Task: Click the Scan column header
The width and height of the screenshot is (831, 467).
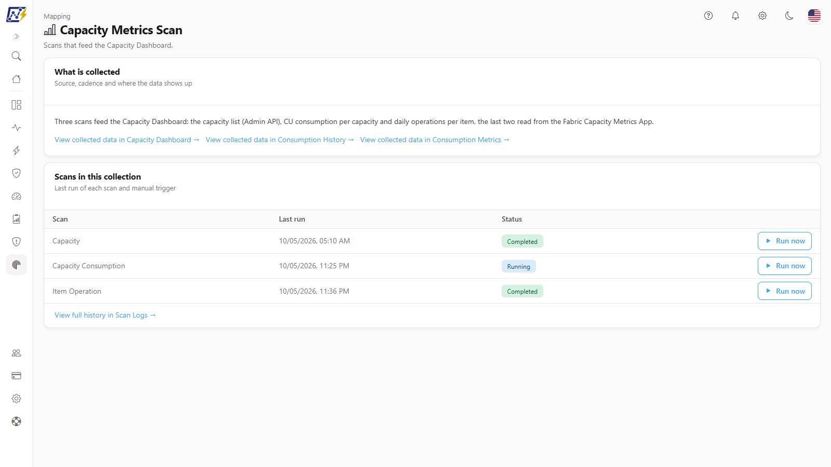Action: point(60,219)
